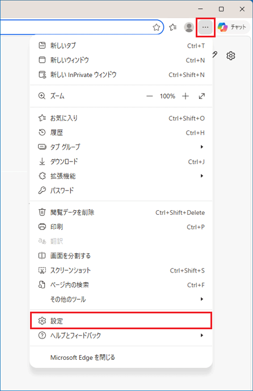
Task: Open the favorites list icon in the toolbar
Action: coord(172,27)
